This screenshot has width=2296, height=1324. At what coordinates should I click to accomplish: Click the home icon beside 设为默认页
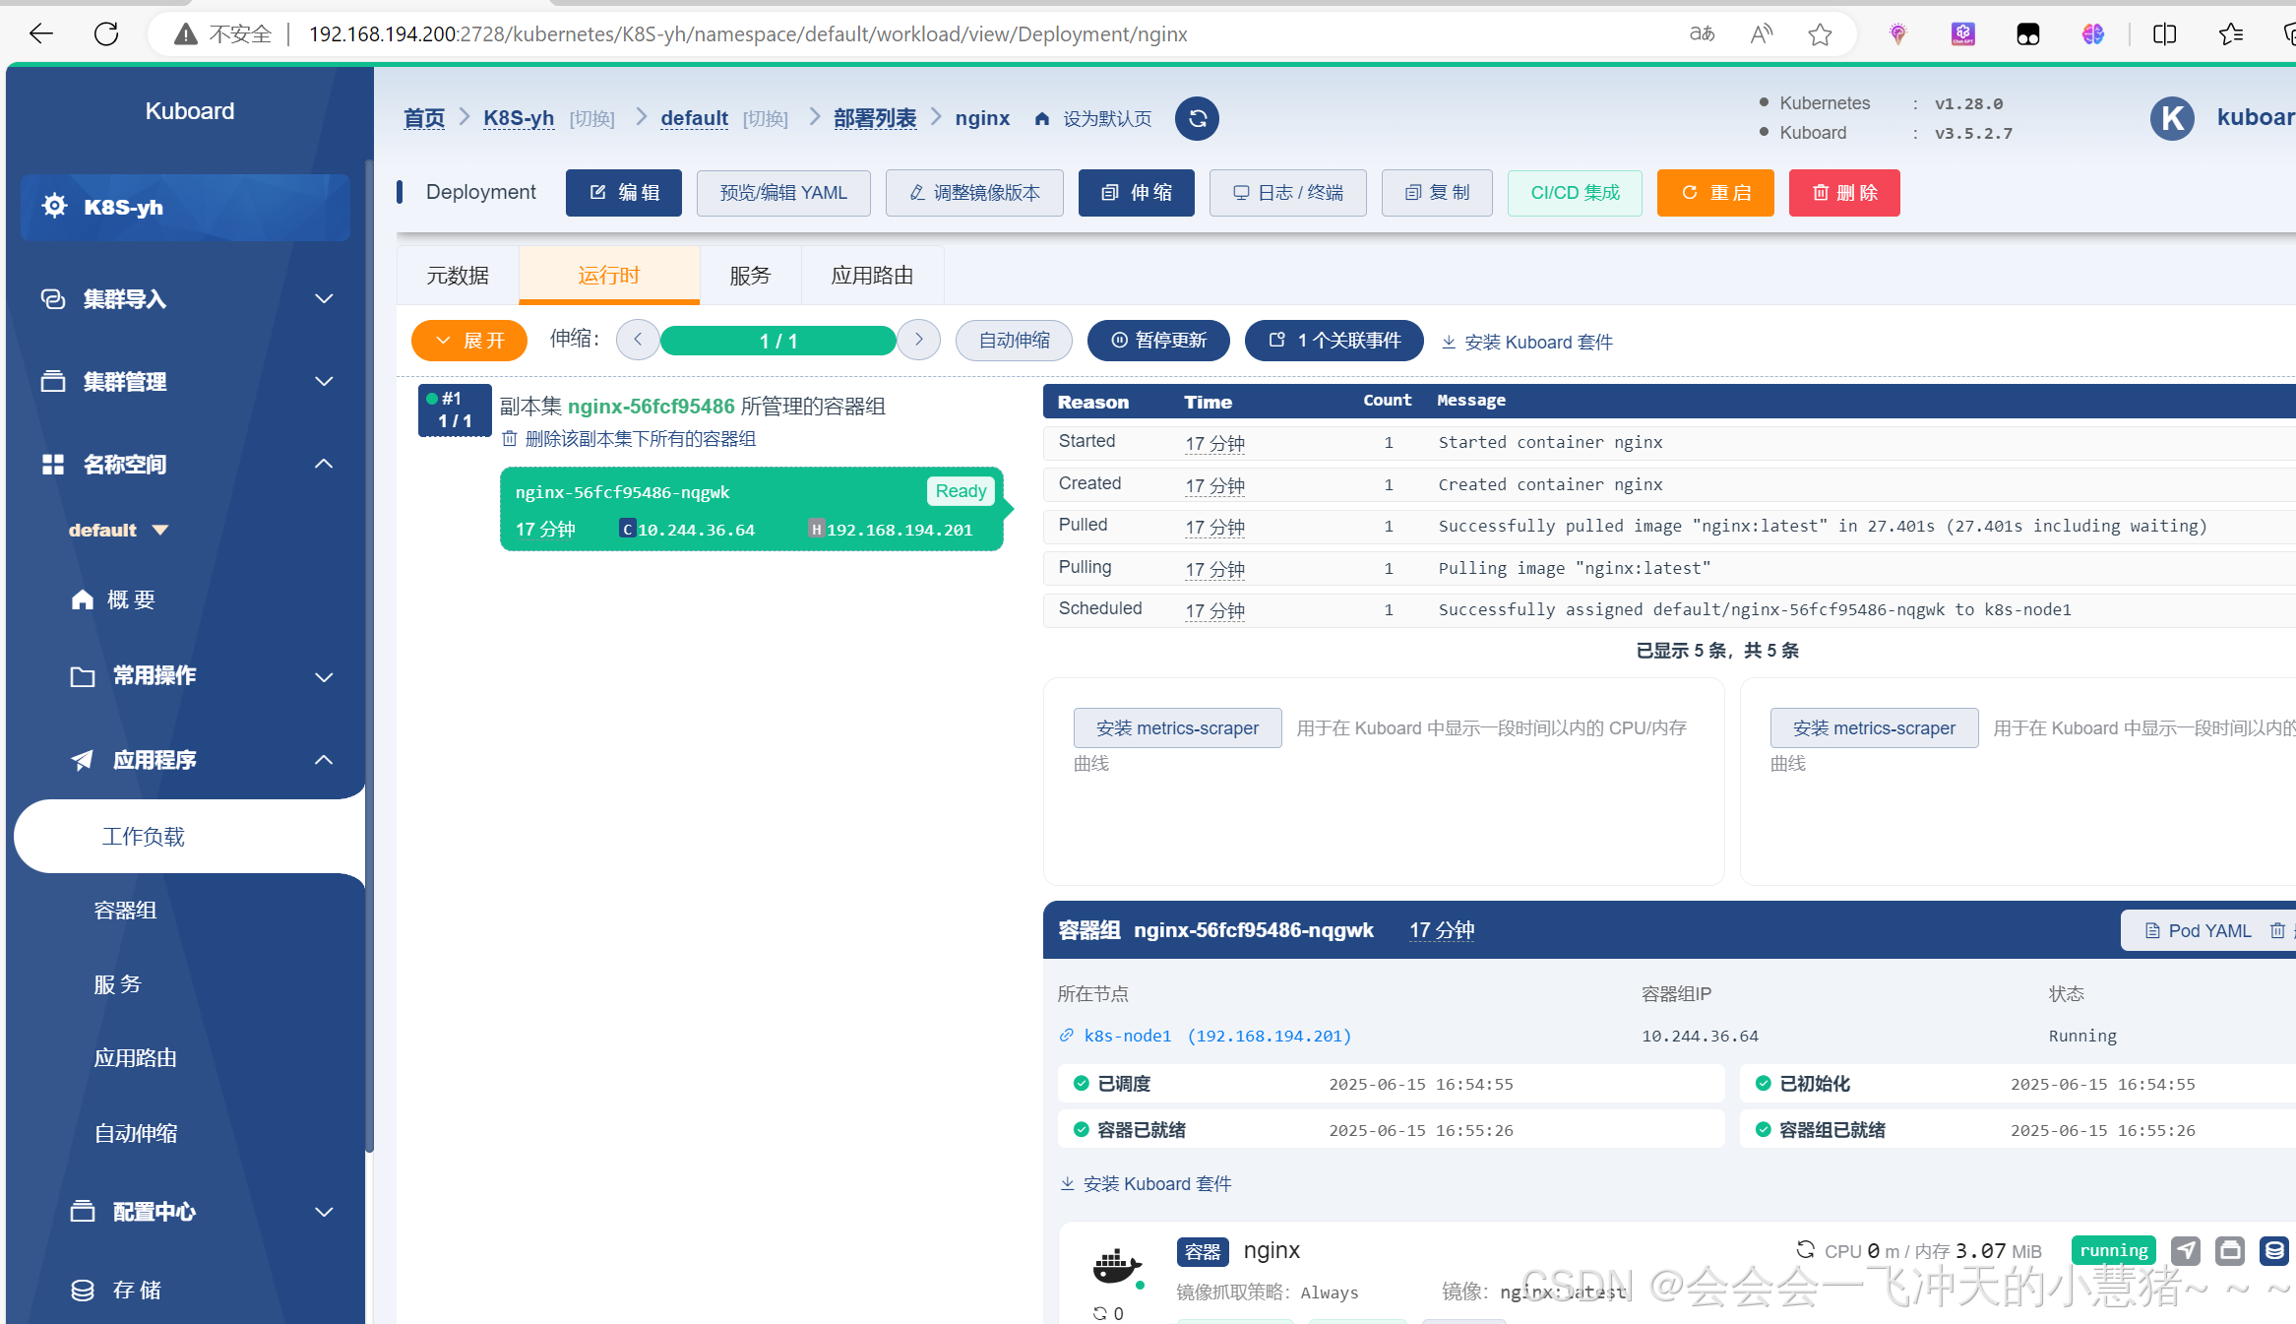click(1042, 119)
